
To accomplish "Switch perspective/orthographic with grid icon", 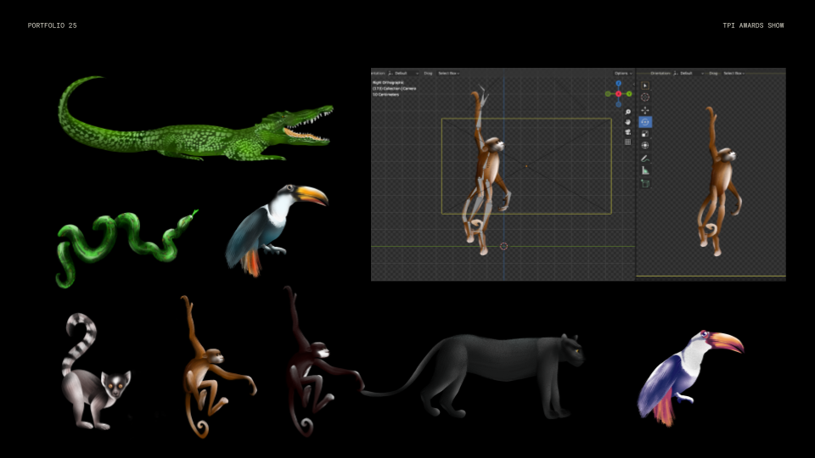I will coord(628,142).
